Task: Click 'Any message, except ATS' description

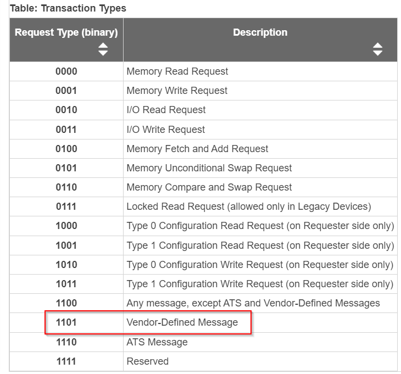Action: point(253,303)
